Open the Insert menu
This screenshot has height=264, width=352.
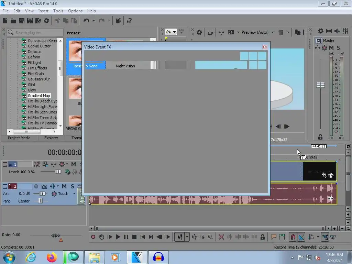pyautogui.click(x=43, y=11)
